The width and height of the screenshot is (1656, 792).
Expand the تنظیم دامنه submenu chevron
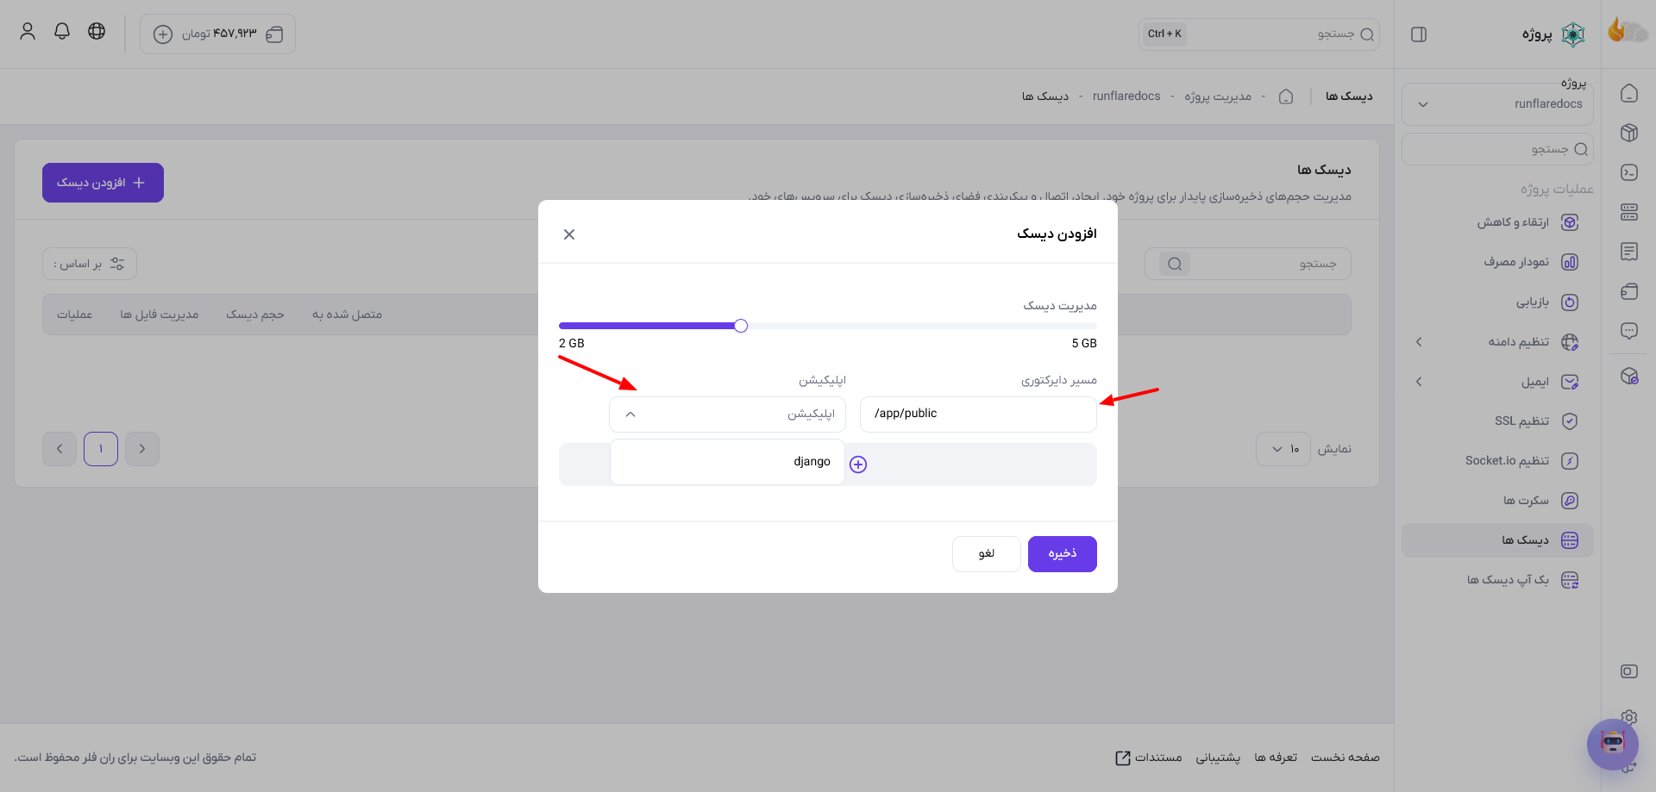click(1419, 342)
